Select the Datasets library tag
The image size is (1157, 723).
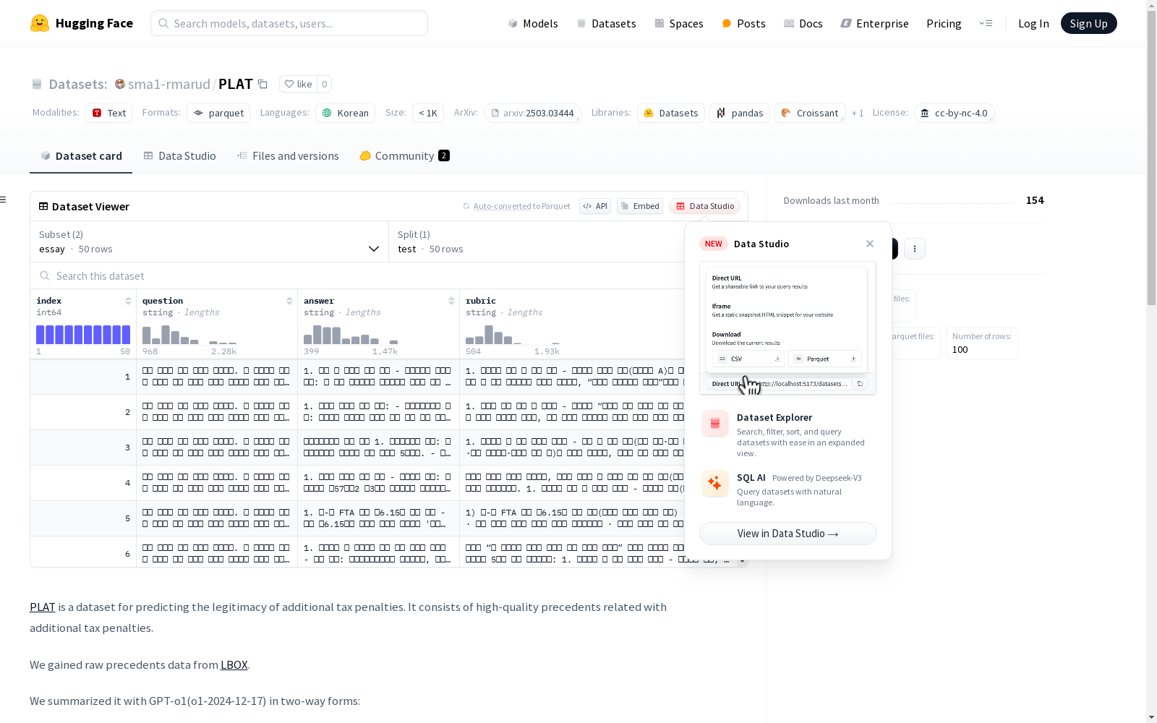[670, 113]
